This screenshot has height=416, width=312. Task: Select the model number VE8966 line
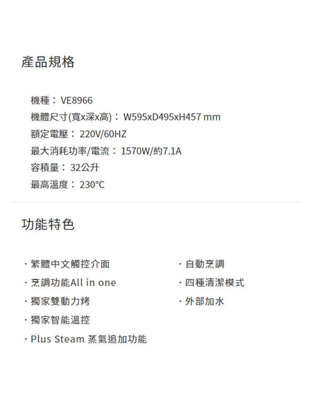62,100
